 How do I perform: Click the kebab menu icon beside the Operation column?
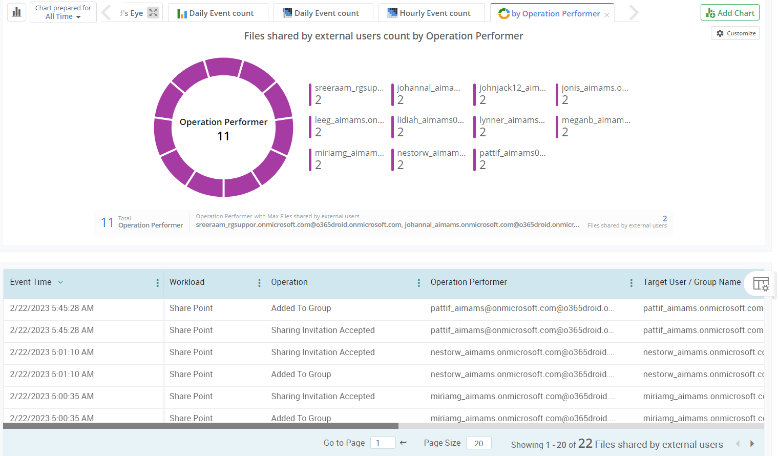pyautogui.click(x=419, y=282)
